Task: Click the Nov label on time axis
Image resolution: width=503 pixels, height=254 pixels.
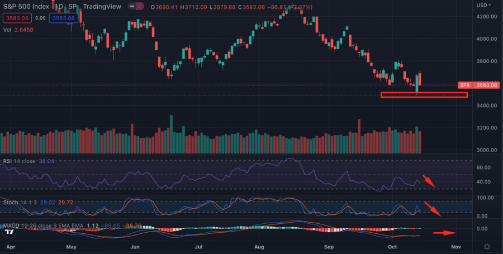Action: pos(456,247)
